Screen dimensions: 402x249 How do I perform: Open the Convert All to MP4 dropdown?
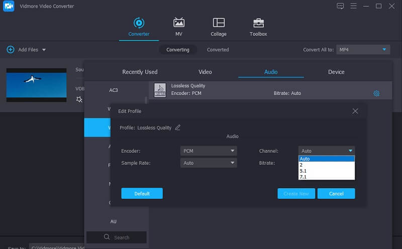click(x=363, y=50)
